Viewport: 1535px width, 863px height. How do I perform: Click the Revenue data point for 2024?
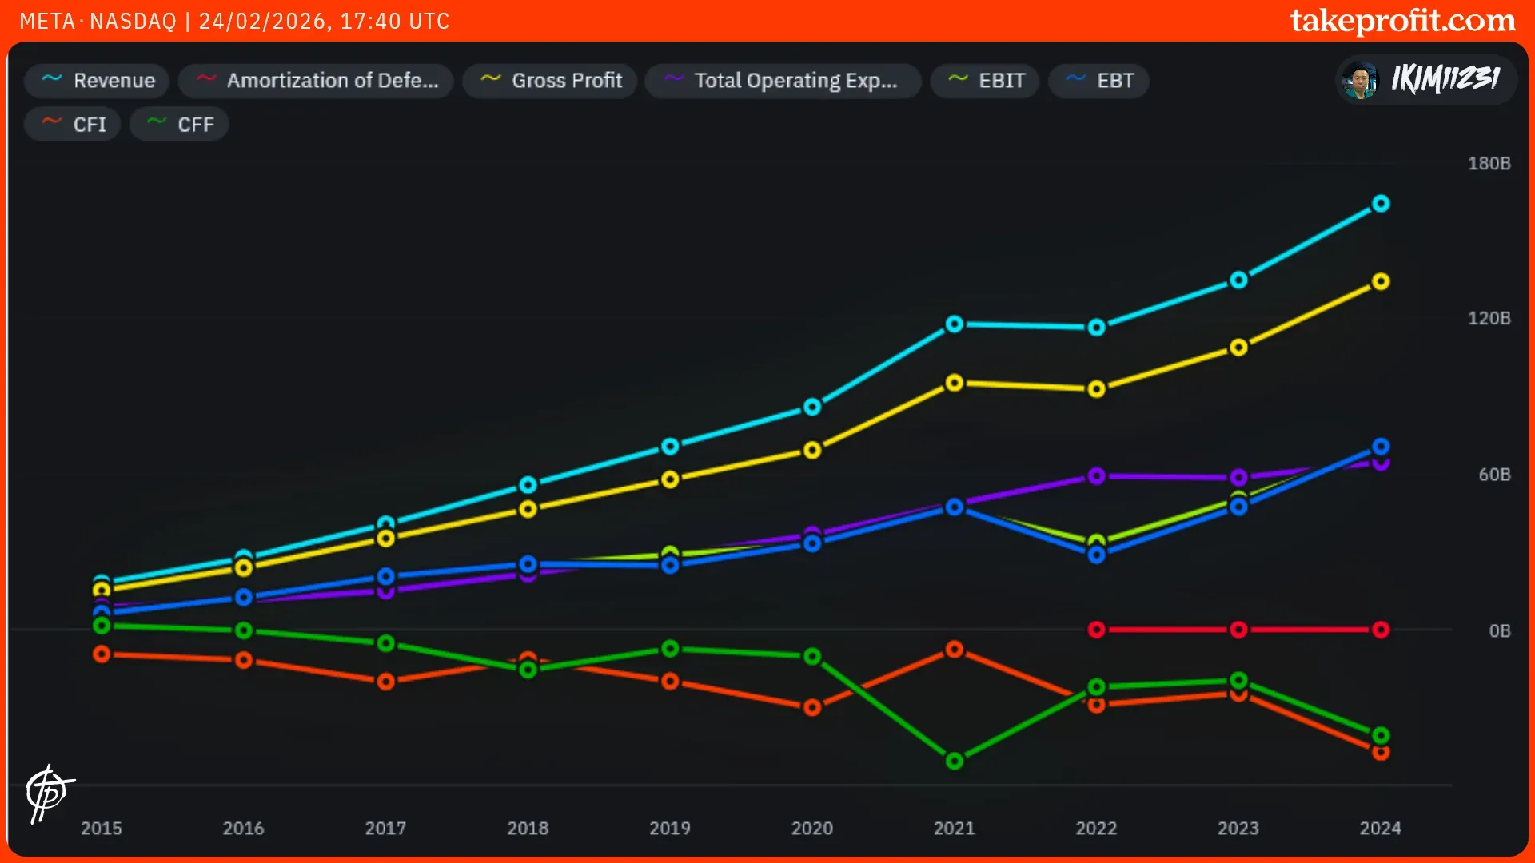(1381, 204)
